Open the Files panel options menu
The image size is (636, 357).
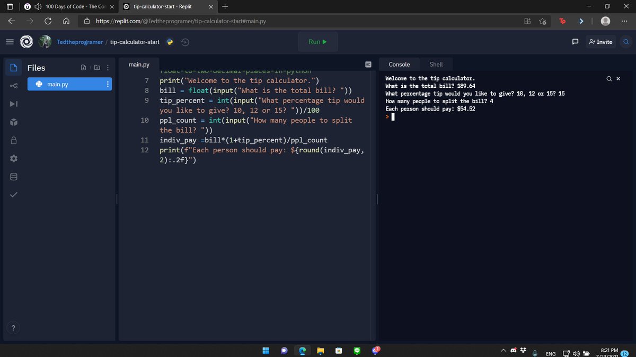108,68
